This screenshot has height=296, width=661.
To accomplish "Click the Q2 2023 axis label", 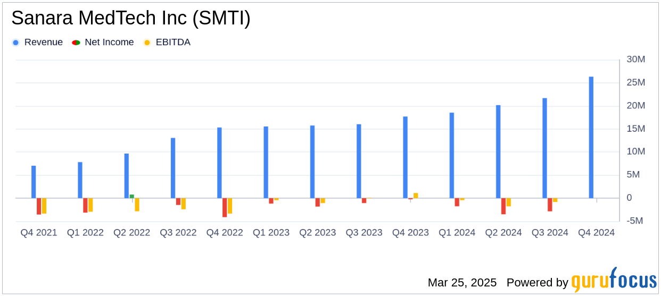I will [x=318, y=233].
